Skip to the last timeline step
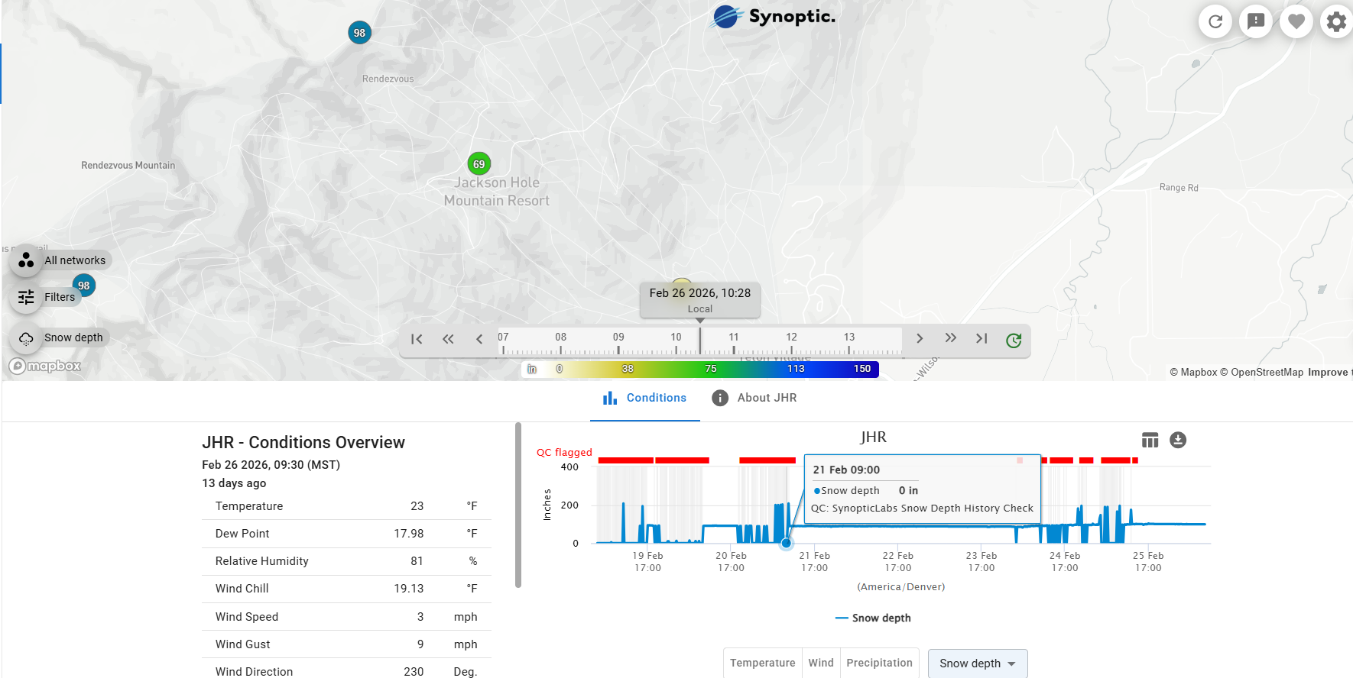Screen dimensions: 1353x678 point(981,338)
